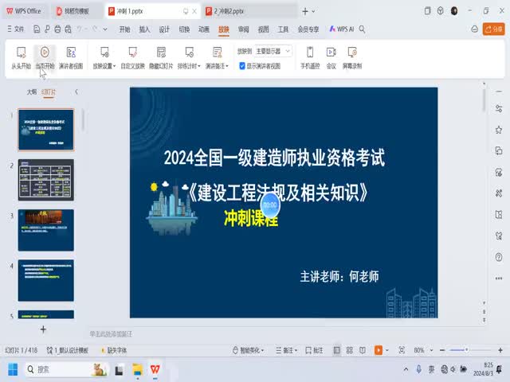Open presenter notes (演讲备注) dropdown
This screenshot has width=510, height=382.
217,58
